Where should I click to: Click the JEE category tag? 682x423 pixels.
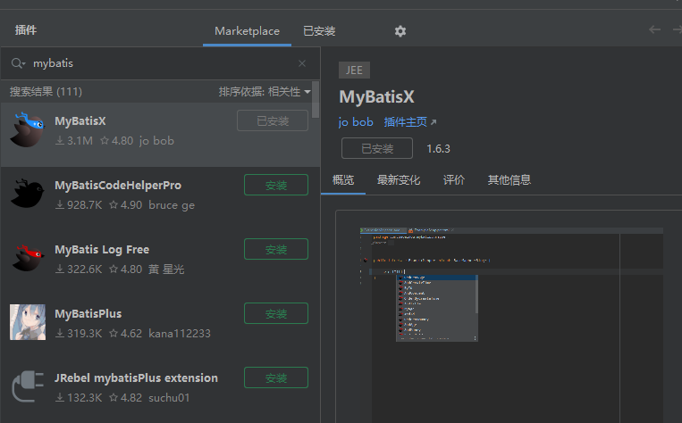pyautogui.click(x=354, y=70)
